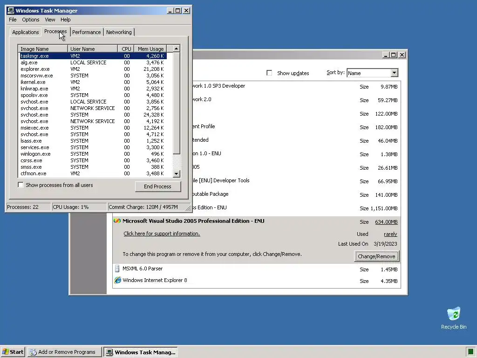The width and height of the screenshot is (477, 358).
Task: Select the msiexec.exe process
Action: [x=93, y=128]
